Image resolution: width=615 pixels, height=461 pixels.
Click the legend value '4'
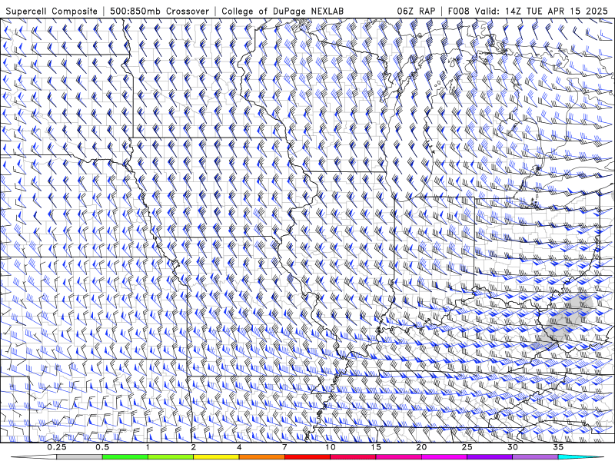tap(239, 447)
